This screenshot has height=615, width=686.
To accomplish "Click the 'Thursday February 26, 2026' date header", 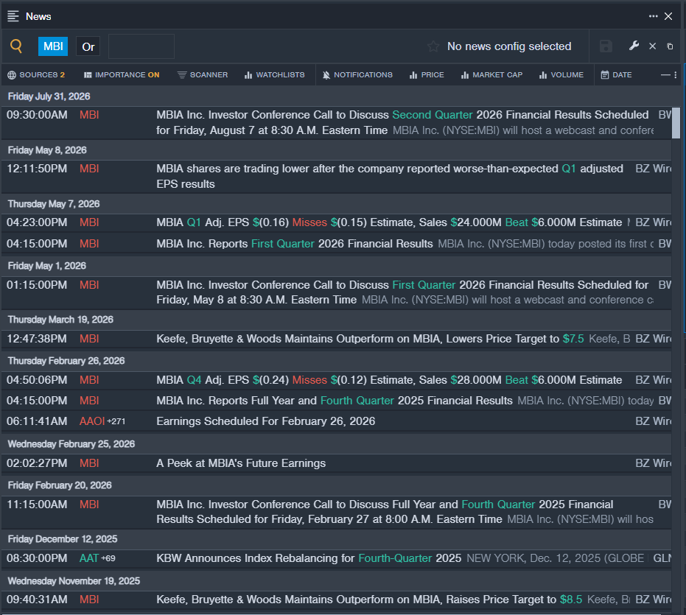I will click(x=66, y=361).
